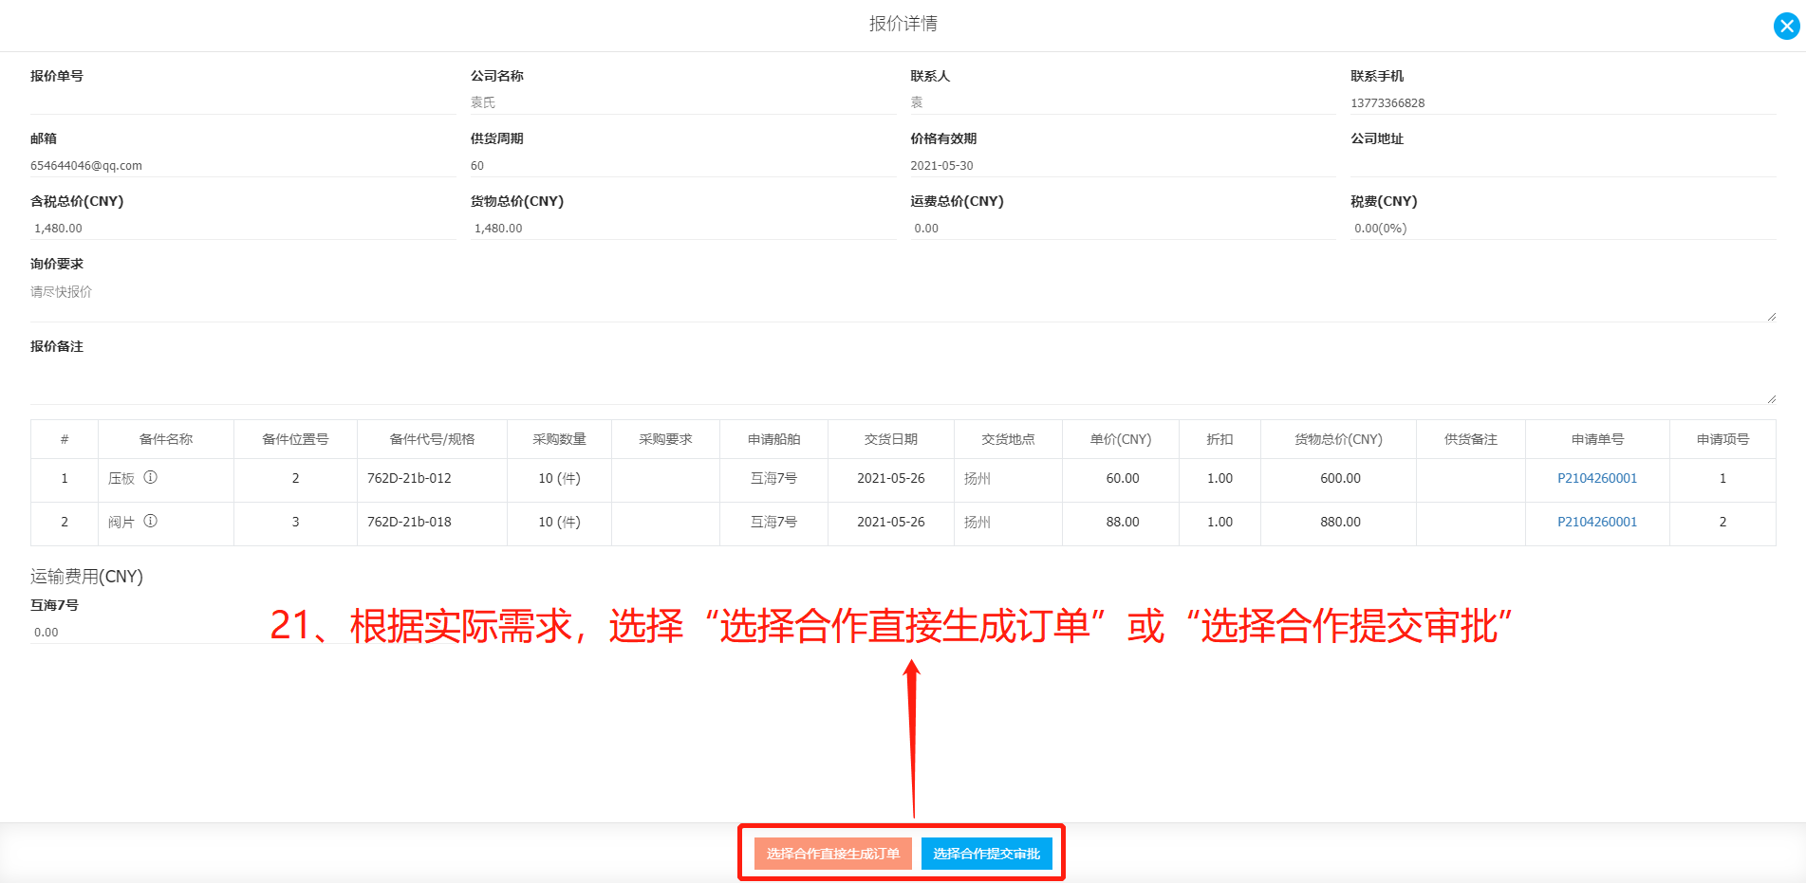Click 10 (件) quantity in 压板 row

coord(559,478)
